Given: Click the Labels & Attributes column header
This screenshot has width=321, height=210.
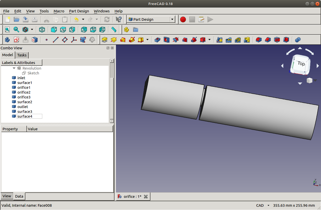Looking at the screenshot, I should (x=22, y=63).
